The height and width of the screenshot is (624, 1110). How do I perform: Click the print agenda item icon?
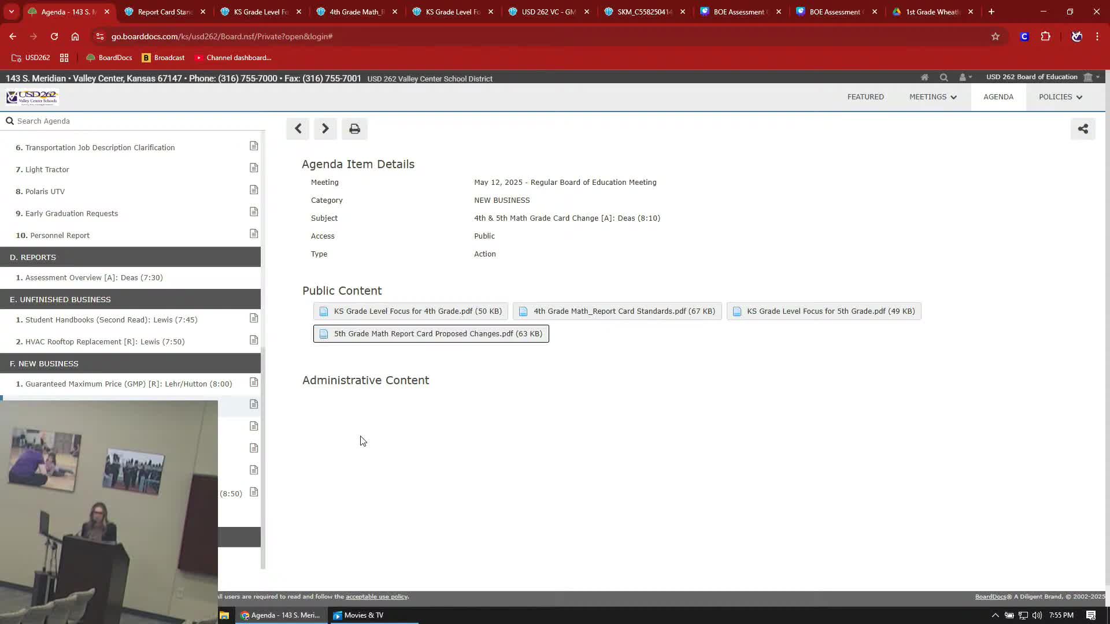(354, 129)
